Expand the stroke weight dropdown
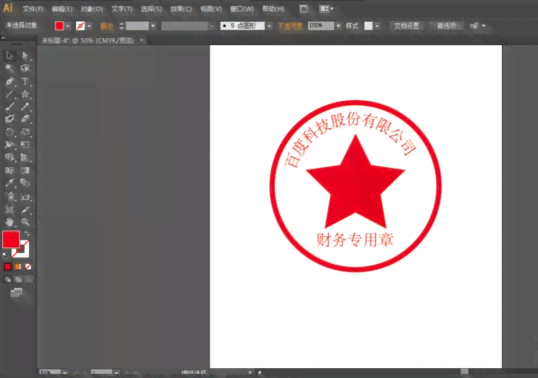The height and width of the screenshot is (378, 538). (x=153, y=25)
